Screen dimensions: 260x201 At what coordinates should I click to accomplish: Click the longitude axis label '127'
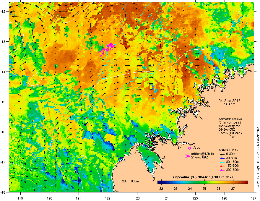254,198
